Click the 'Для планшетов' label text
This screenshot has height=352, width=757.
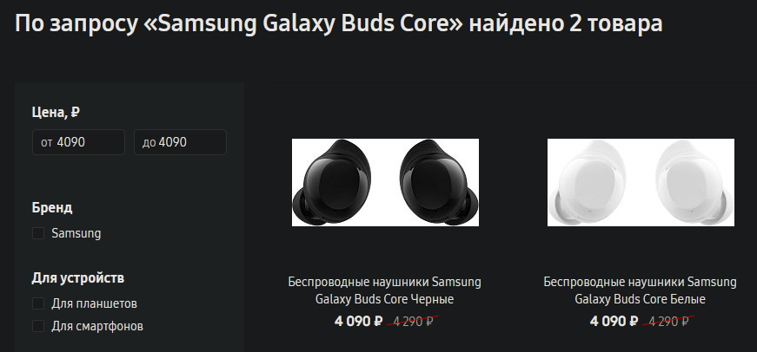click(x=94, y=303)
